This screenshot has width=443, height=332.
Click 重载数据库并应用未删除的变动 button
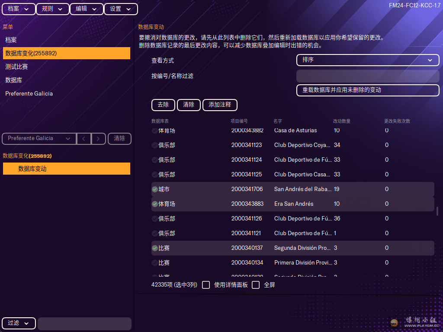click(368, 90)
